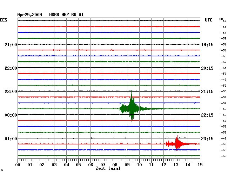This screenshot has height=174, width=228.
Task: Click the 07 minute axis label
Action: click(103, 164)
